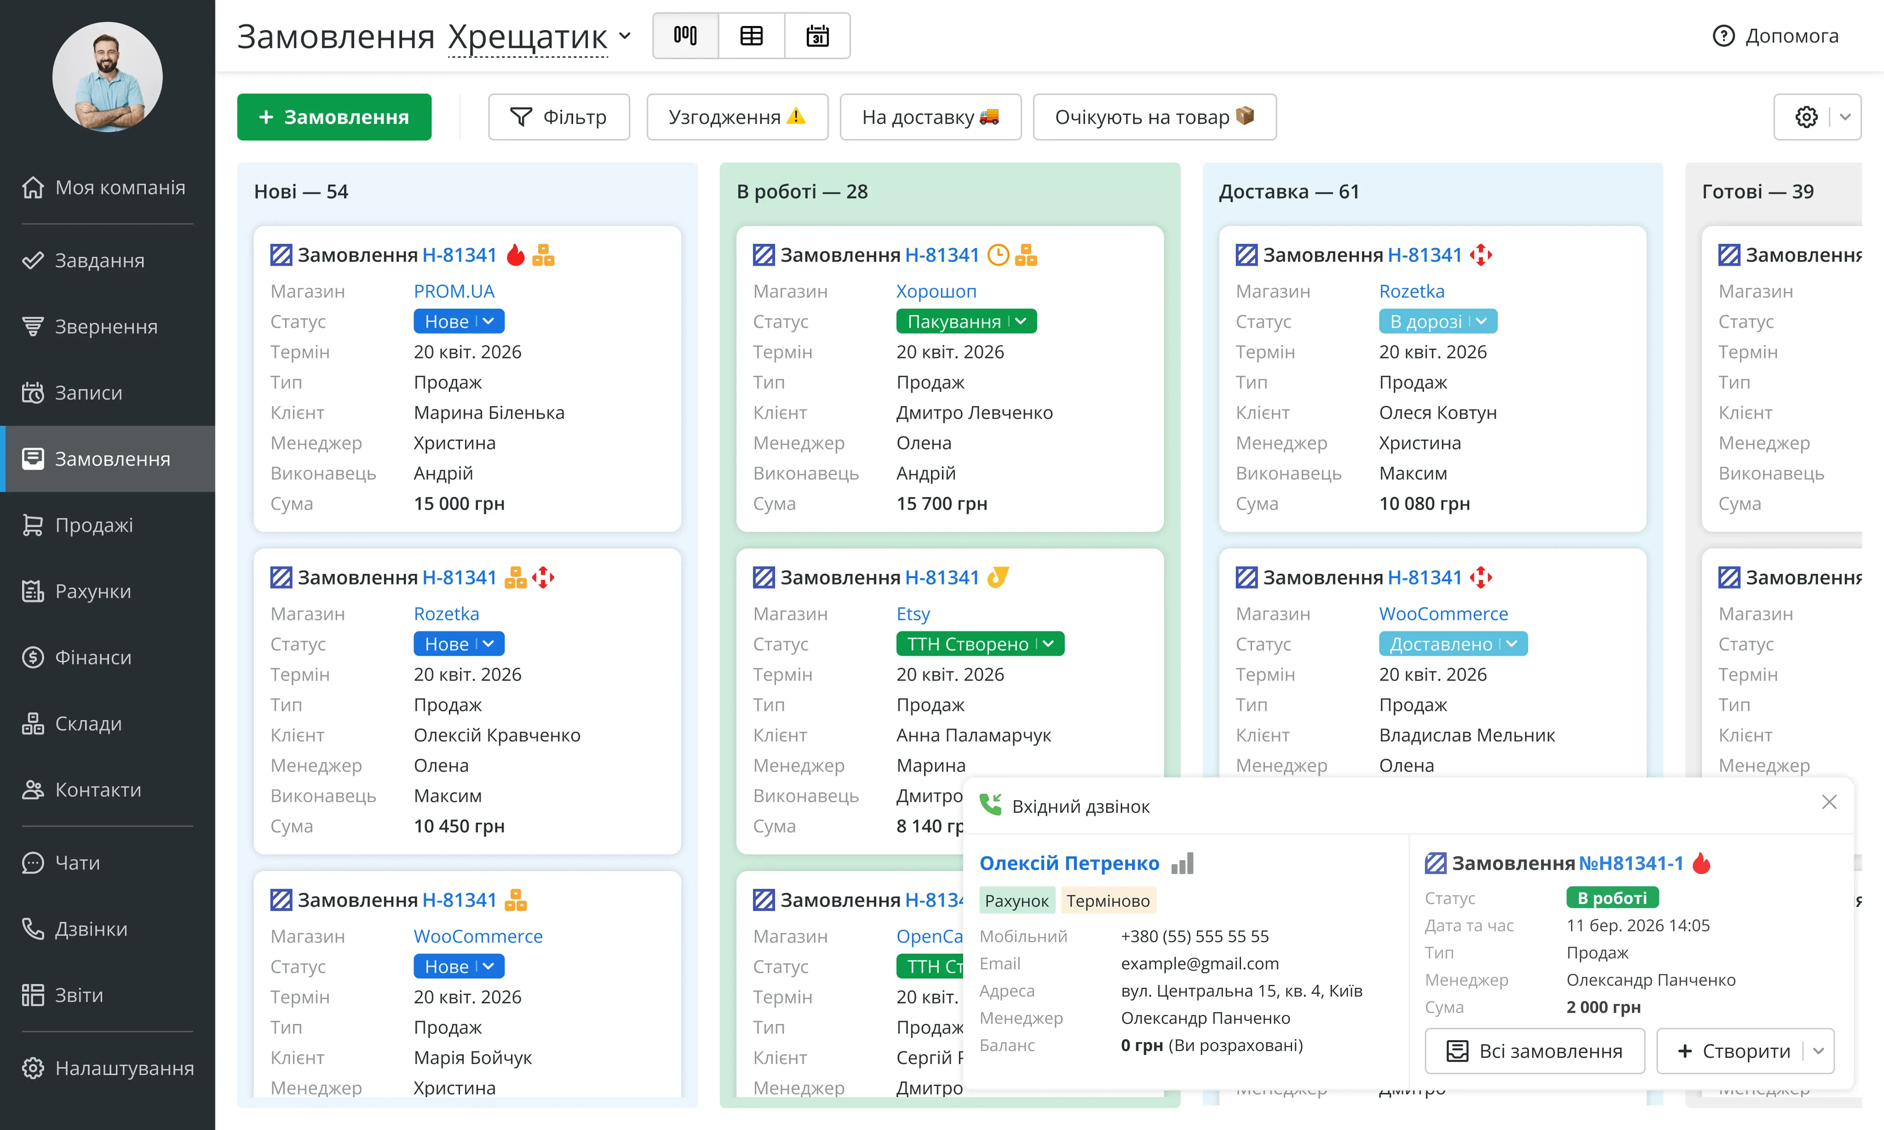
Task: Click the red delivery icon on Олеся Ковтун order
Action: click(1481, 254)
